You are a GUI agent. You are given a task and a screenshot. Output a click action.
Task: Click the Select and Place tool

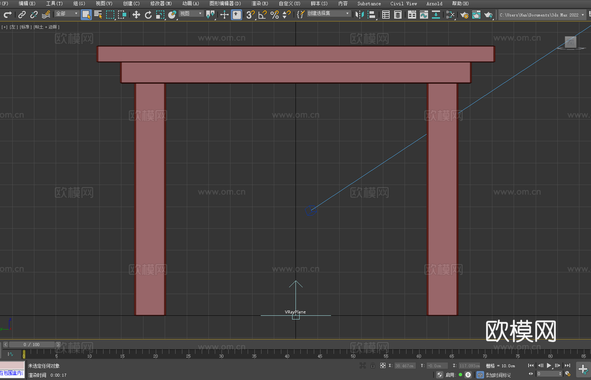click(x=172, y=15)
